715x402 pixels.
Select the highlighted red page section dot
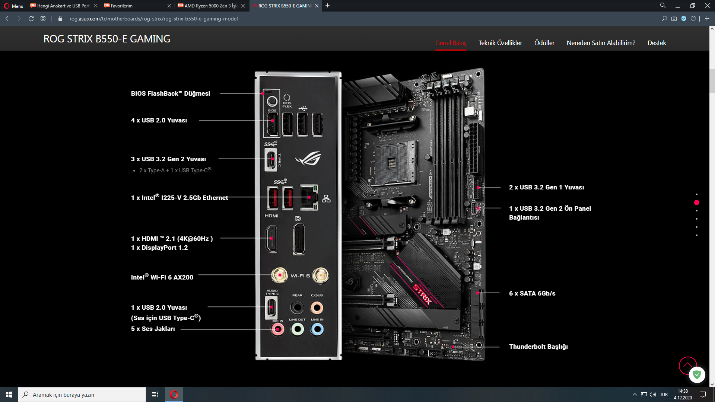pos(697,202)
